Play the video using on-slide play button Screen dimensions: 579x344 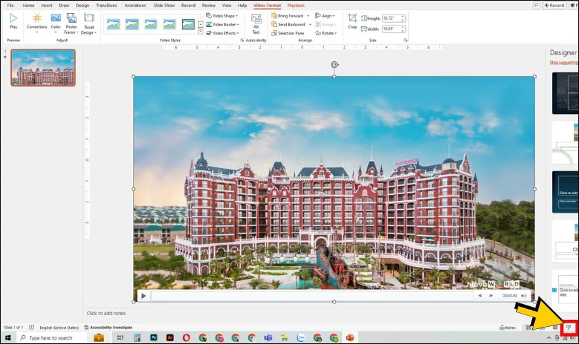[143, 296]
